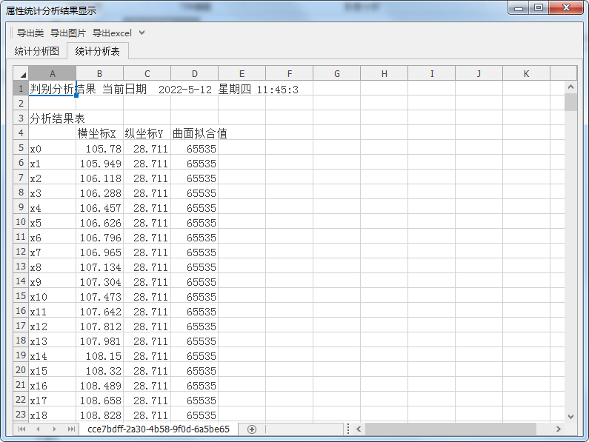The height and width of the screenshot is (442, 589).
Task: Open the toolbar overflow dropdown arrow
Action: click(x=142, y=33)
